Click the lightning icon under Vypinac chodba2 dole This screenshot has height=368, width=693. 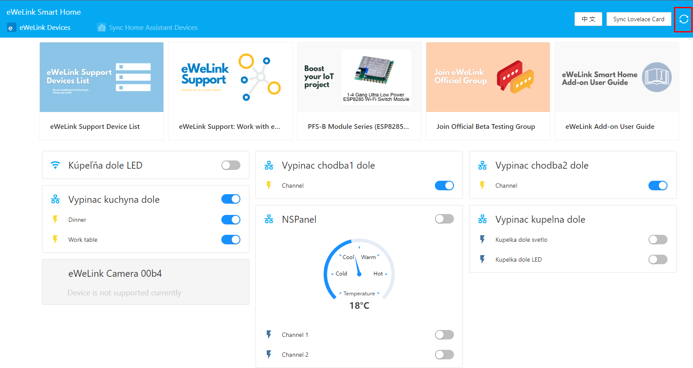click(482, 186)
